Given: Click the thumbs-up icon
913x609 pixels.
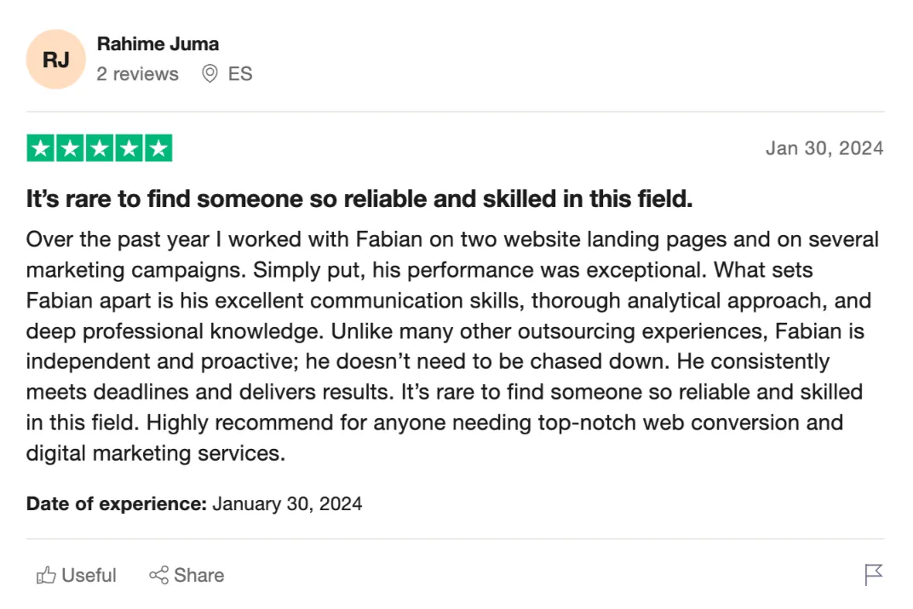Looking at the screenshot, I should tap(46, 576).
